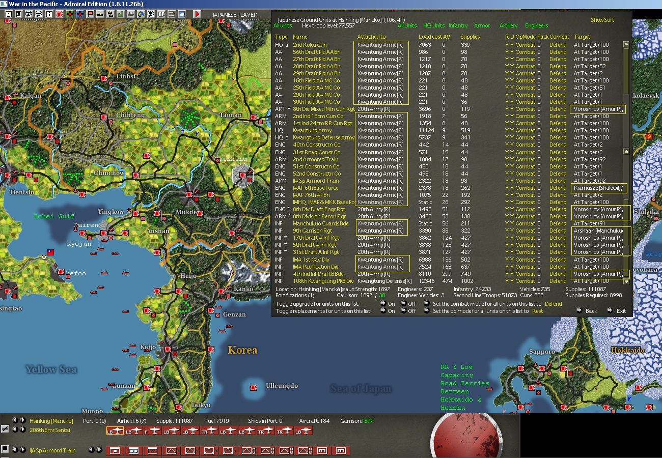Show previous ground unit before IJA Sp Armord Train
The image size is (662, 458).
pyautogui.click(x=15, y=449)
